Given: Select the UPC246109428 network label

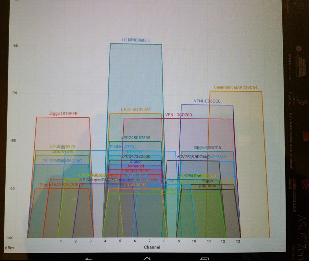Looking at the screenshot, I should tap(135, 109).
